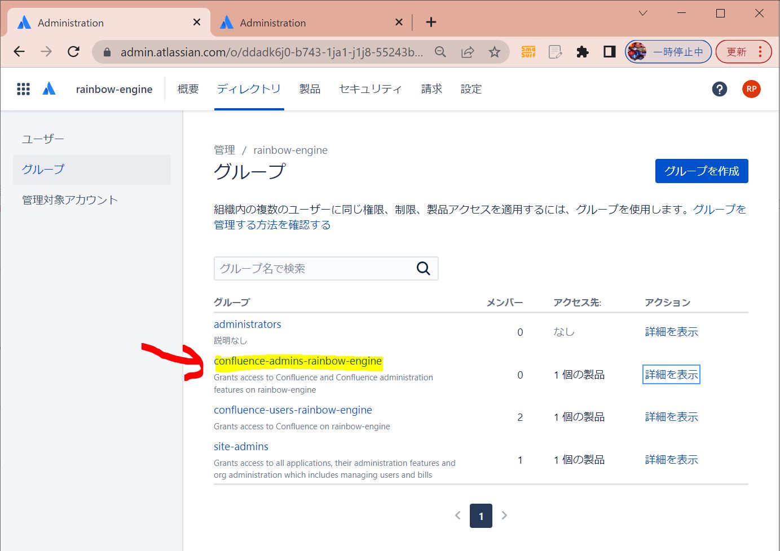The width and height of the screenshot is (780, 551).
Task: Open the browser extensions puzzle icon
Action: [582, 52]
